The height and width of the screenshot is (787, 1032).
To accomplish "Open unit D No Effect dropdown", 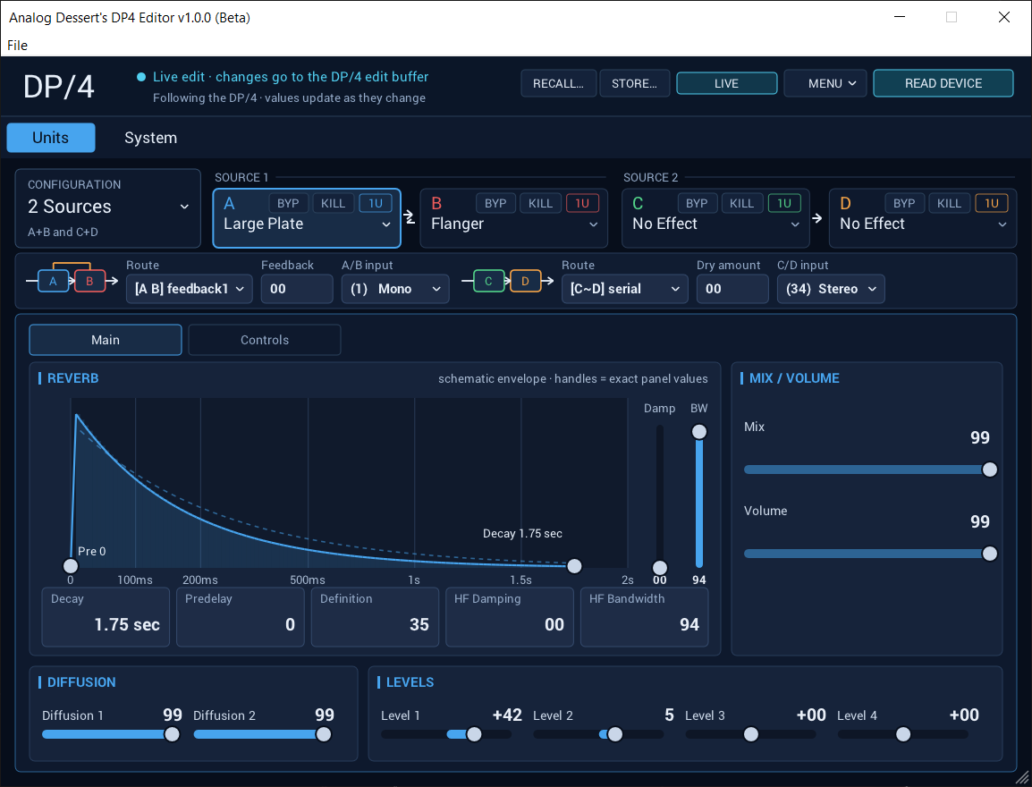I will (x=923, y=224).
